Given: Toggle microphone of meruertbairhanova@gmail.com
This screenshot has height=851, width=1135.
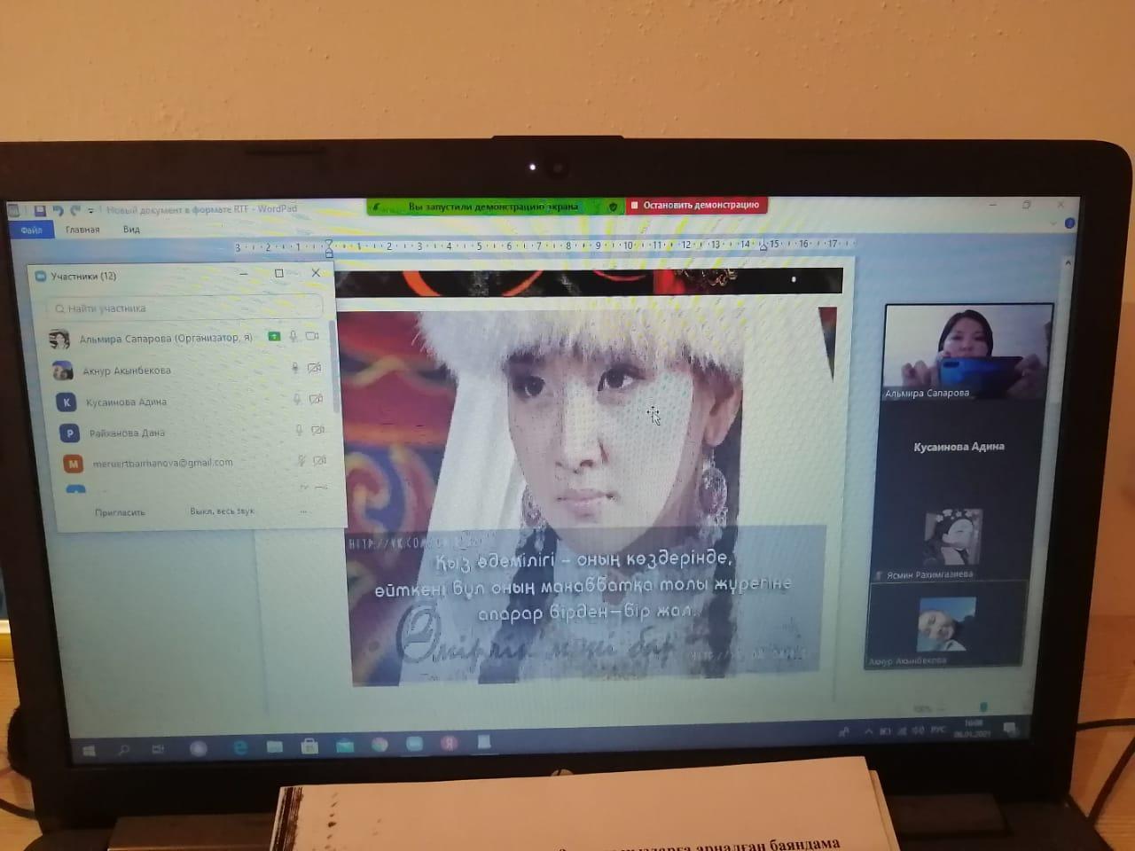Looking at the screenshot, I should [301, 461].
